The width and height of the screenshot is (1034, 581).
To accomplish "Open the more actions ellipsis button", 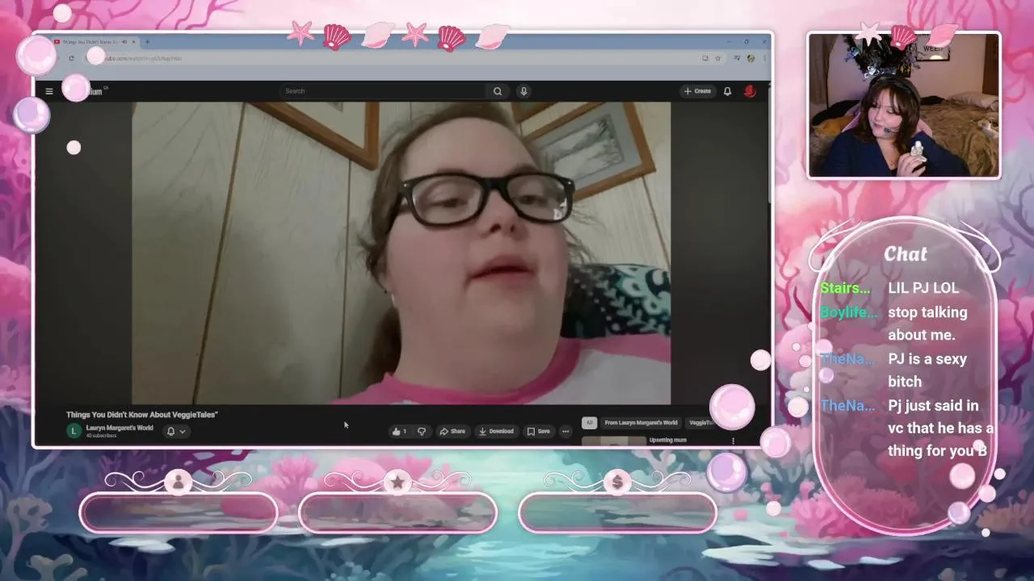I will 565,431.
